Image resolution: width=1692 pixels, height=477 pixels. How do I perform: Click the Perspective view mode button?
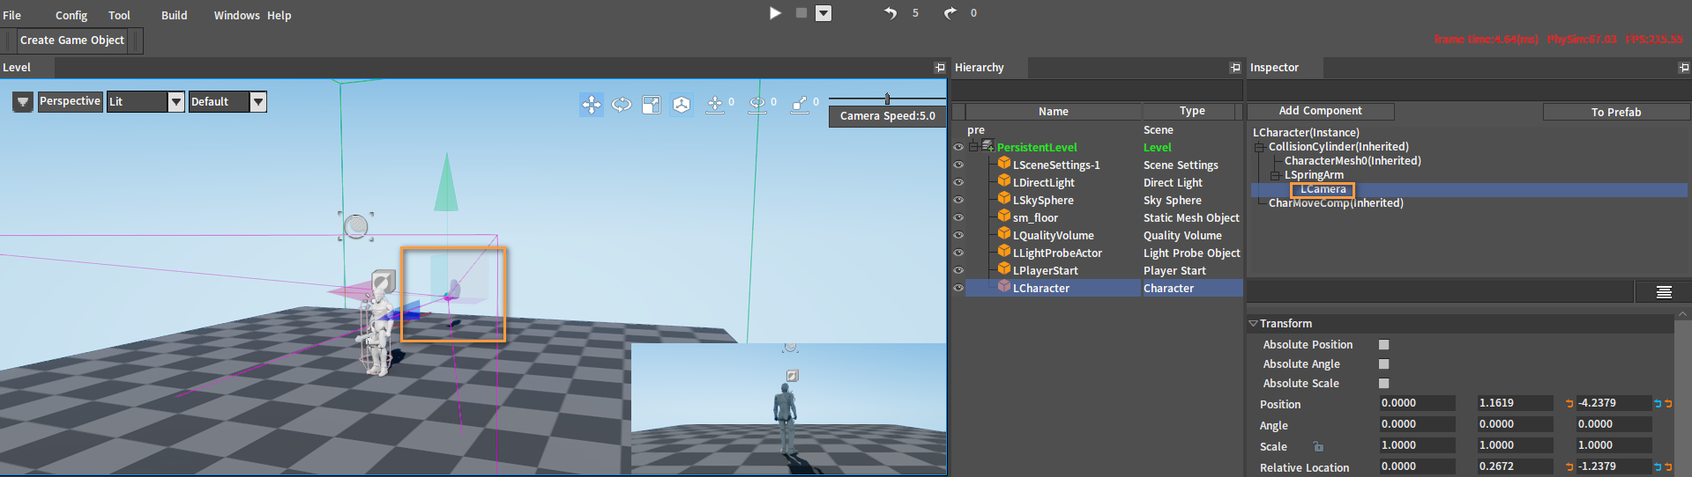click(70, 101)
